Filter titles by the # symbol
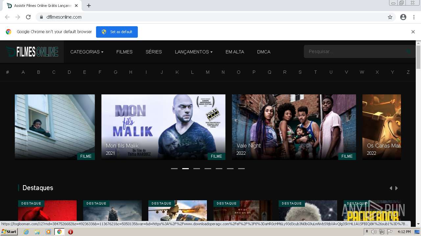The width and height of the screenshot is (421, 236). (x=8, y=72)
